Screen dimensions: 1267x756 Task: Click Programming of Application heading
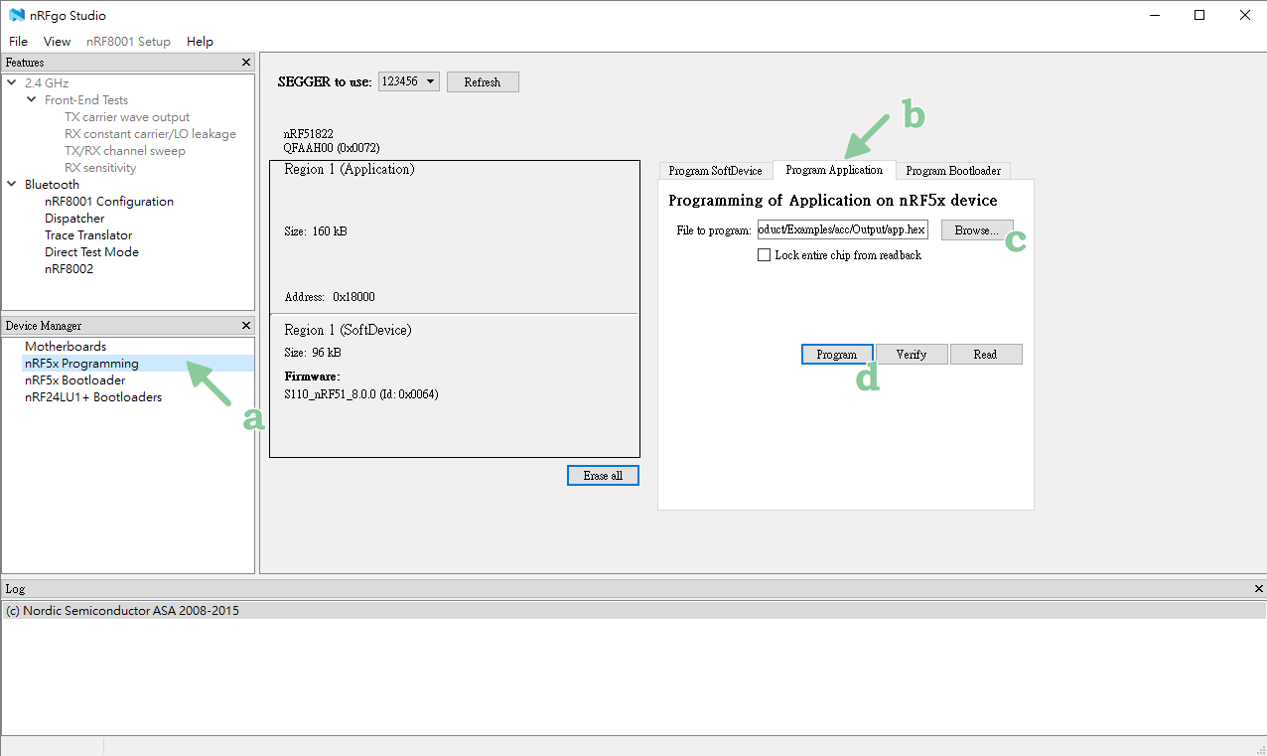click(833, 201)
